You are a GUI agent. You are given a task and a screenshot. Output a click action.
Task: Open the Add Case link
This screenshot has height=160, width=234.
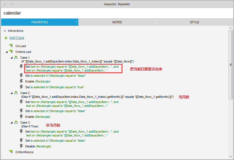[x=17, y=38]
